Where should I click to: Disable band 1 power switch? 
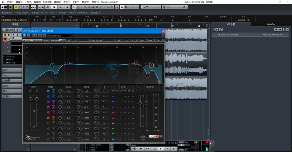48,91
